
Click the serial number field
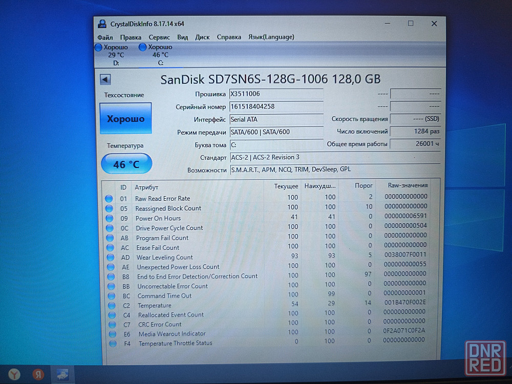point(275,106)
